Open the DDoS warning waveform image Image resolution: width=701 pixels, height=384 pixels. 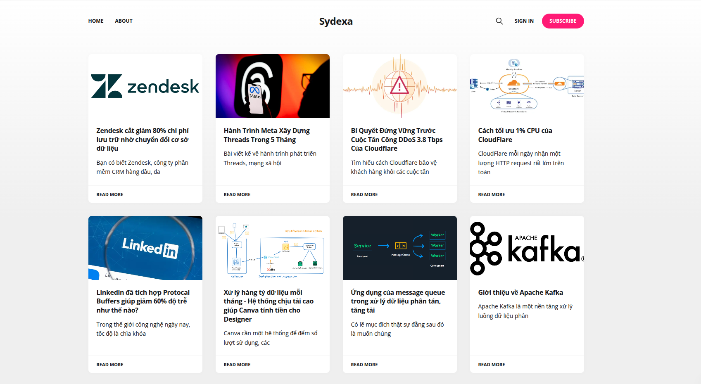point(400,86)
